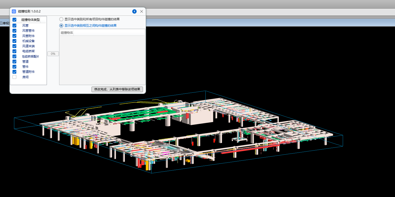Uncheck the 电缆桥架 checkbox
Image resolution: width=395 pixels, height=197 pixels.
click(15, 51)
